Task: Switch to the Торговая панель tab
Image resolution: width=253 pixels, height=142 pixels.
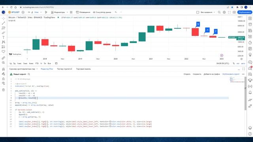Action: pyautogui.click(x=83, y=69)
